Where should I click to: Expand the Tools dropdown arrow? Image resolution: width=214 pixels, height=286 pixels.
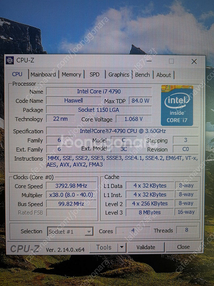pos(122,247)
